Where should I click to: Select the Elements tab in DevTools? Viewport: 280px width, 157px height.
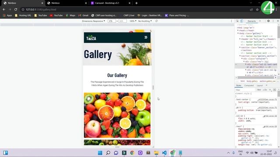(x=252, y=21)
